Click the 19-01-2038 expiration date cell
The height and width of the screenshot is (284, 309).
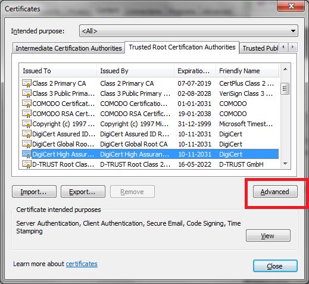tap(195, 114)
